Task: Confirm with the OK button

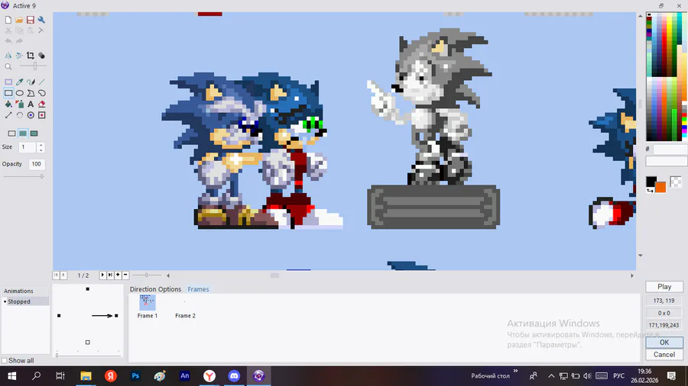Action: pos(664,343)
